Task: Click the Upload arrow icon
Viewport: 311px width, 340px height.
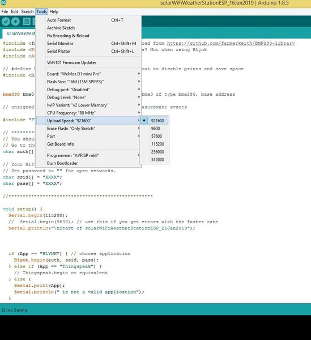Action: pos(15,22)
